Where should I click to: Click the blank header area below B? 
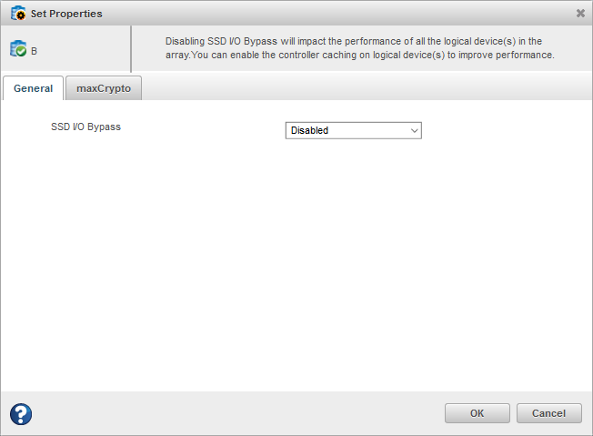[x=64, y=66]
